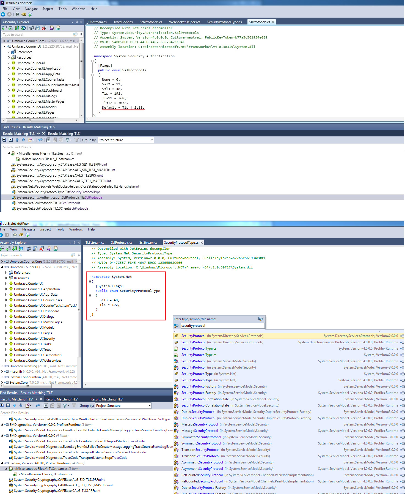Click next result down arrow, top Find Results

point(23,140)
